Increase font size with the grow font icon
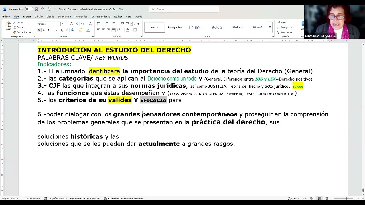Screen dimensions: 365x205 tap(72, 24)
